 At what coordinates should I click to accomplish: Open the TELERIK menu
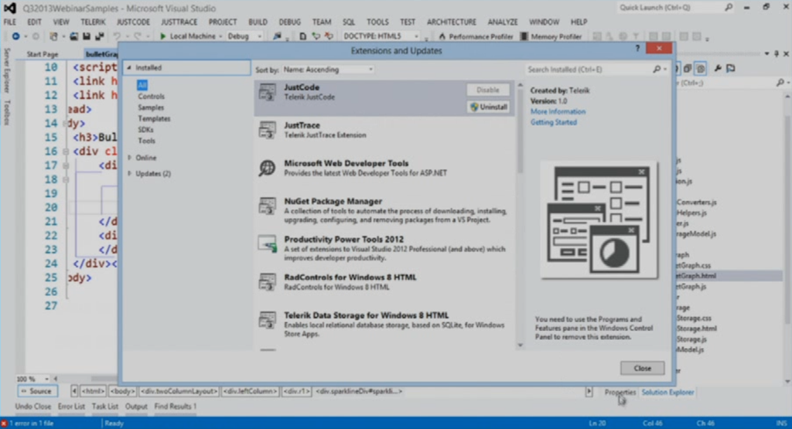[x=93, y=22]
